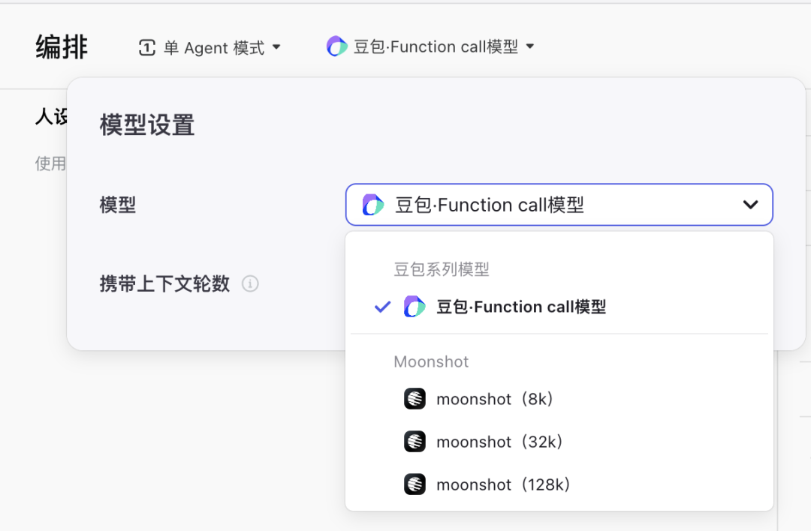The image size is (811, 531).
Task: Expand the header 豆包·Function call模型 selector arrow
Action: (x=530, y=46)
